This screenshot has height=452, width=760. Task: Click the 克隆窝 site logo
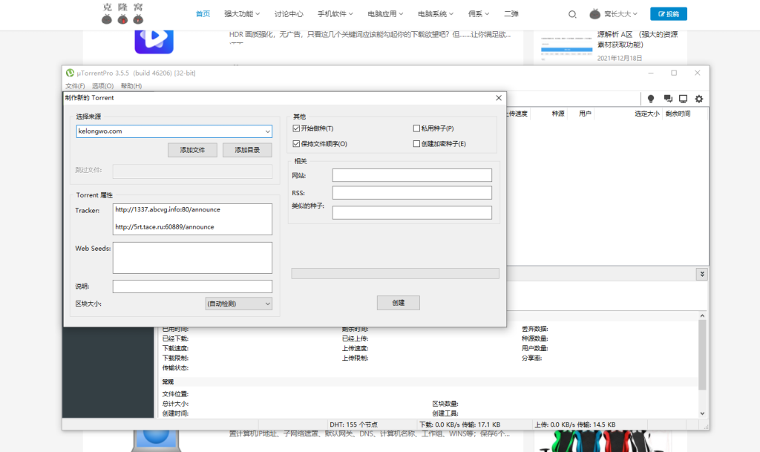(x=122, y=13)
